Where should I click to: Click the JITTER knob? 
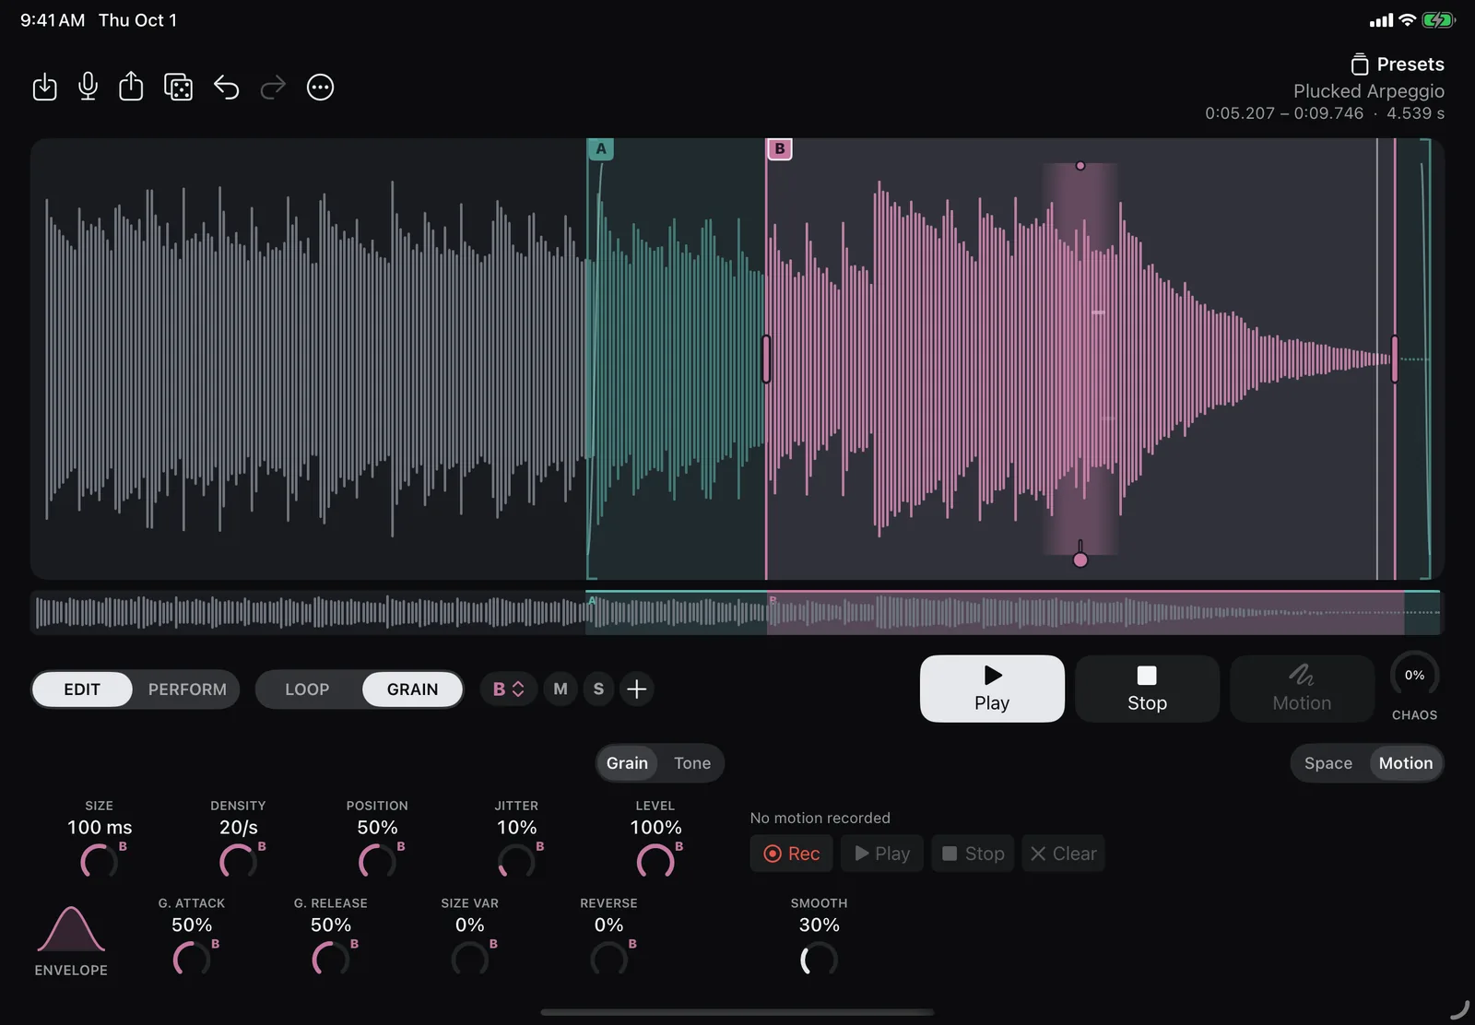516,862
